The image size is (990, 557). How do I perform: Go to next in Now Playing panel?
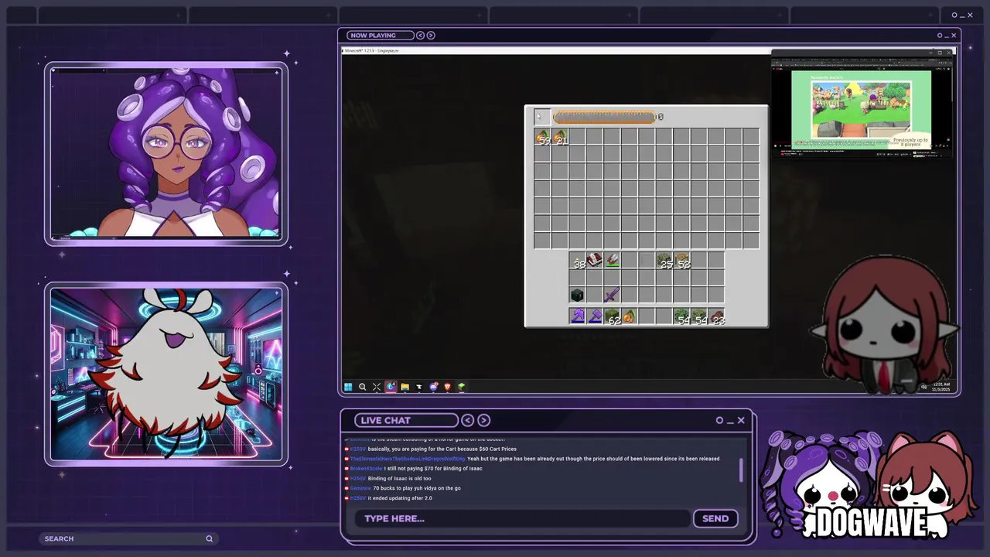point(431,35)
